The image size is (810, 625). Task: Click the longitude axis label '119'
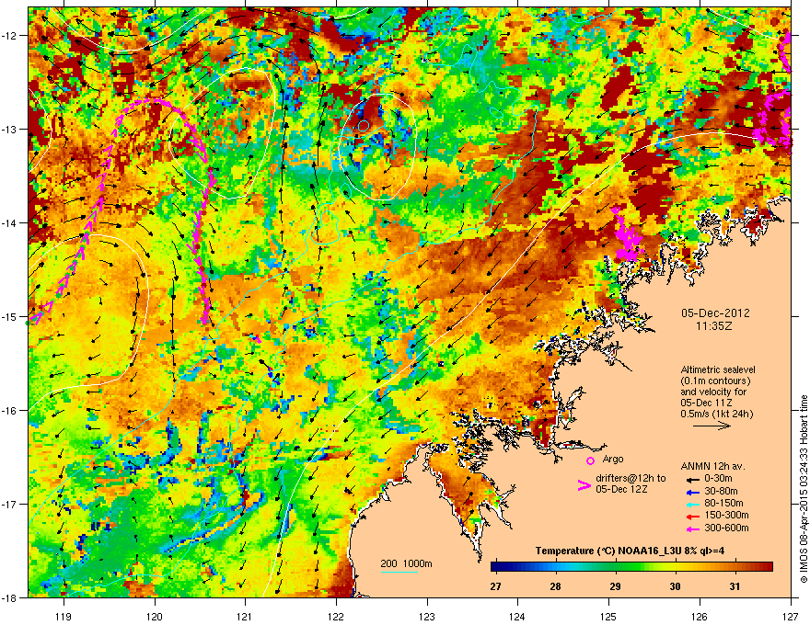[x=64, y=616]
